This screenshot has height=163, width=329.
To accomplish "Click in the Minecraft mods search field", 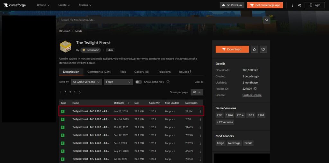I will [x=159, y=20].
